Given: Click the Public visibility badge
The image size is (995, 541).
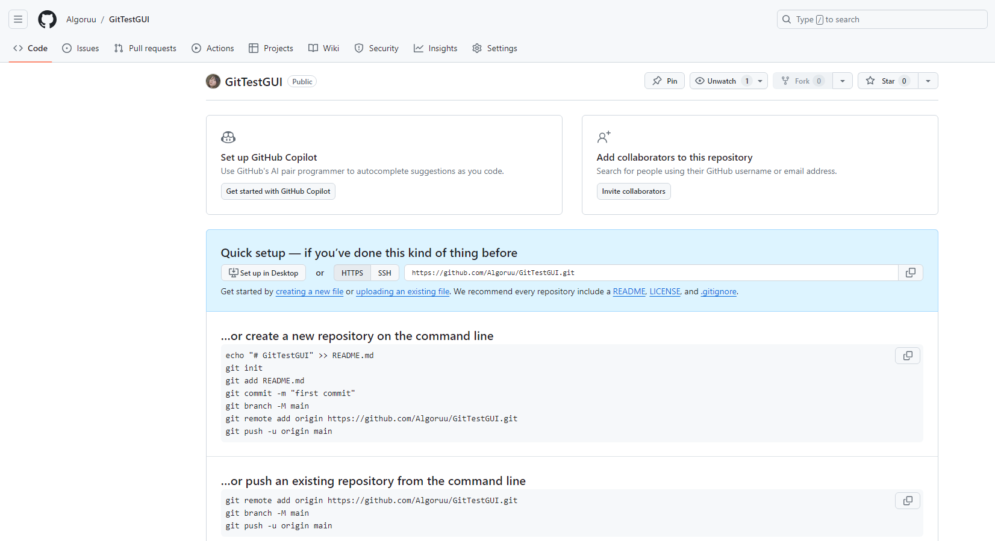Looking at the screenshot, I should pos(302,82).
